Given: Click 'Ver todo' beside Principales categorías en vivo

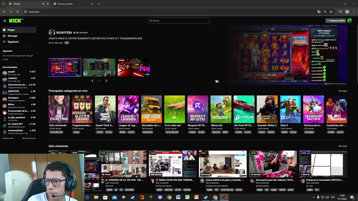Looking at the screenshot, I should click(x=343, y=91).
